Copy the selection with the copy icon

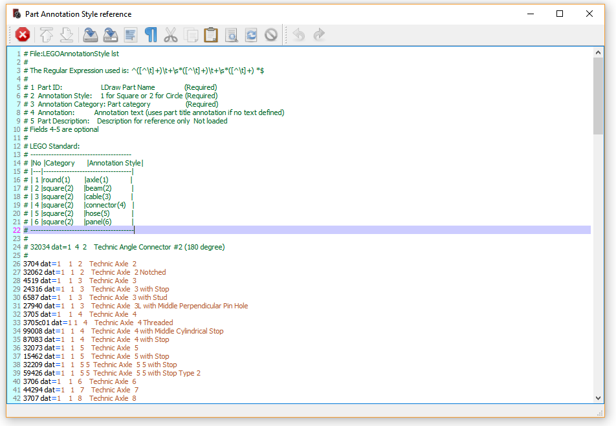click(x=191, y=34)
